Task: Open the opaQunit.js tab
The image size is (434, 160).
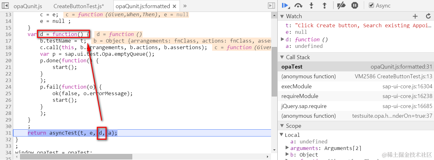Action: 28,6
